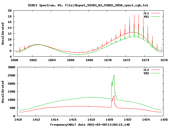Click the upper plot Uncalibrated axis label
Image resolution: width=169 pixels, height=127 pixels.
[3, 34]
